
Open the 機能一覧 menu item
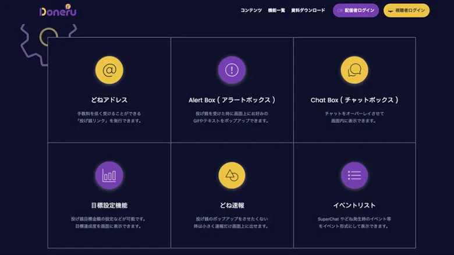pyautogui.click(x=276, y=10)
